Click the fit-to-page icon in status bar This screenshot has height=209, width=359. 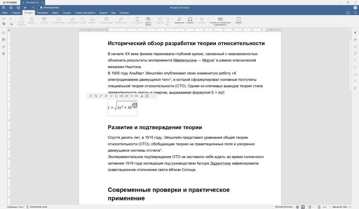pyautogui.click(x=319, y=207)
